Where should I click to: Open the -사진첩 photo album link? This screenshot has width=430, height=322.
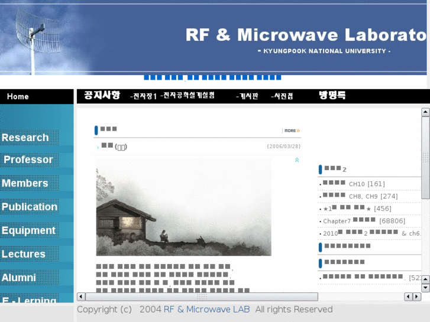[282, 96]
